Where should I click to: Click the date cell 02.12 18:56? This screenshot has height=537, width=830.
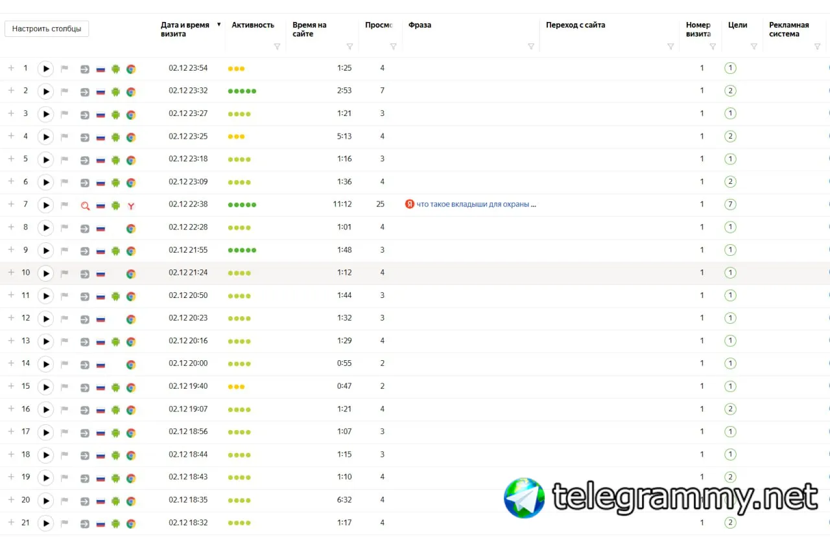tap(188, 431)
